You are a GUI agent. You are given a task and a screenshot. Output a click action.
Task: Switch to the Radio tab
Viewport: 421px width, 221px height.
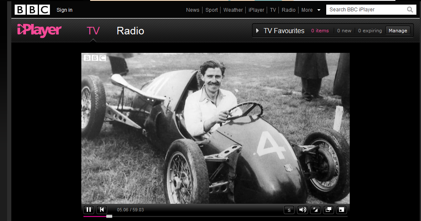pyautogui.click(x=130, y=31)
